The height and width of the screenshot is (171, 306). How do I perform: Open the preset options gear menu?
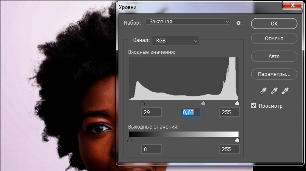point(239,23)
